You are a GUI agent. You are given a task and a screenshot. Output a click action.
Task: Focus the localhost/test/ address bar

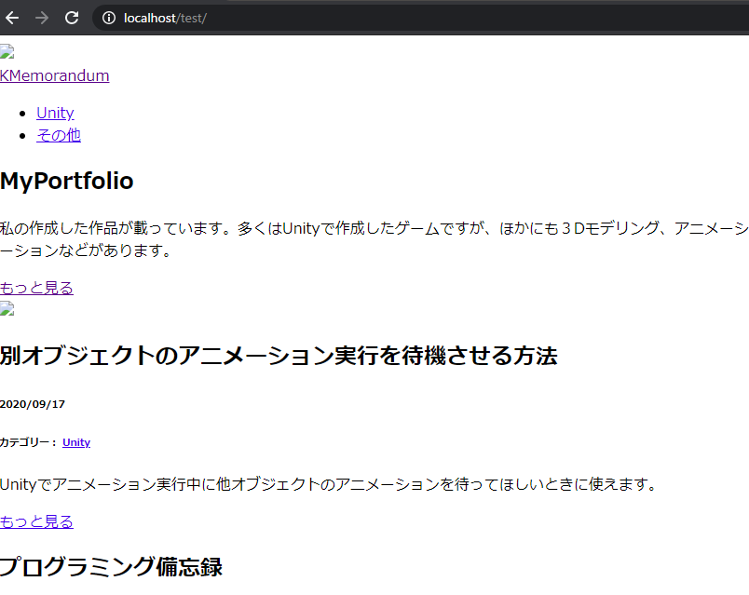(x=373, y=18)
